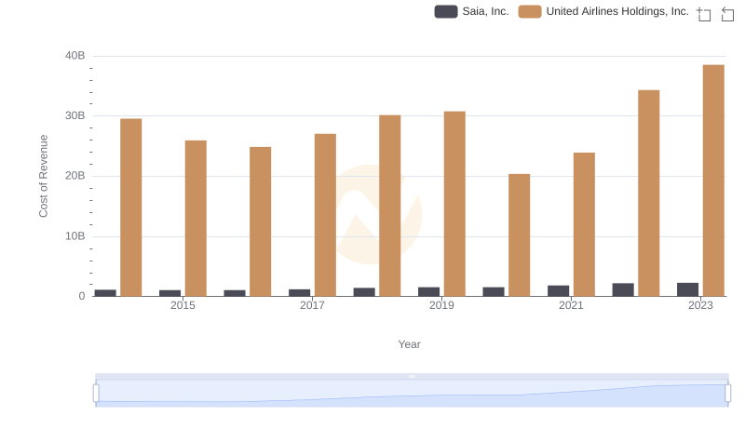Click United Airlines Holdings, Inc. legend label
This screenshot has width=745, height=429.
click(616, 11)
